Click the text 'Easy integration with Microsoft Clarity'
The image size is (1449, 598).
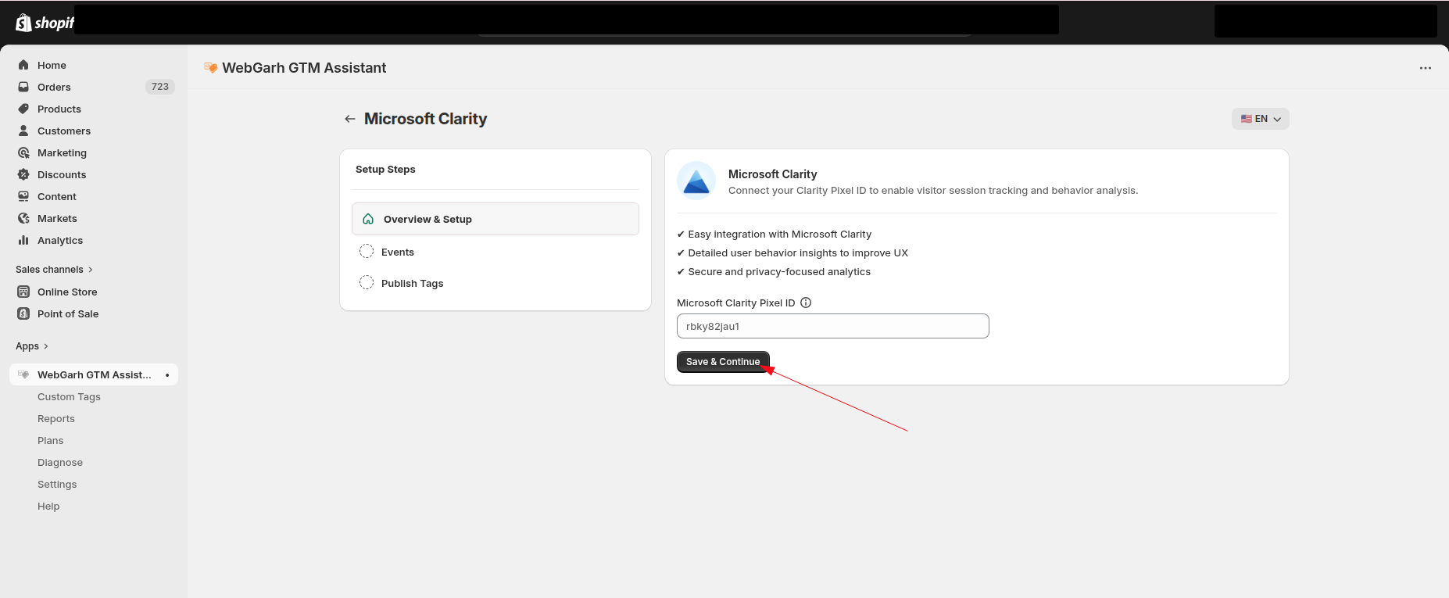[779, 234]
